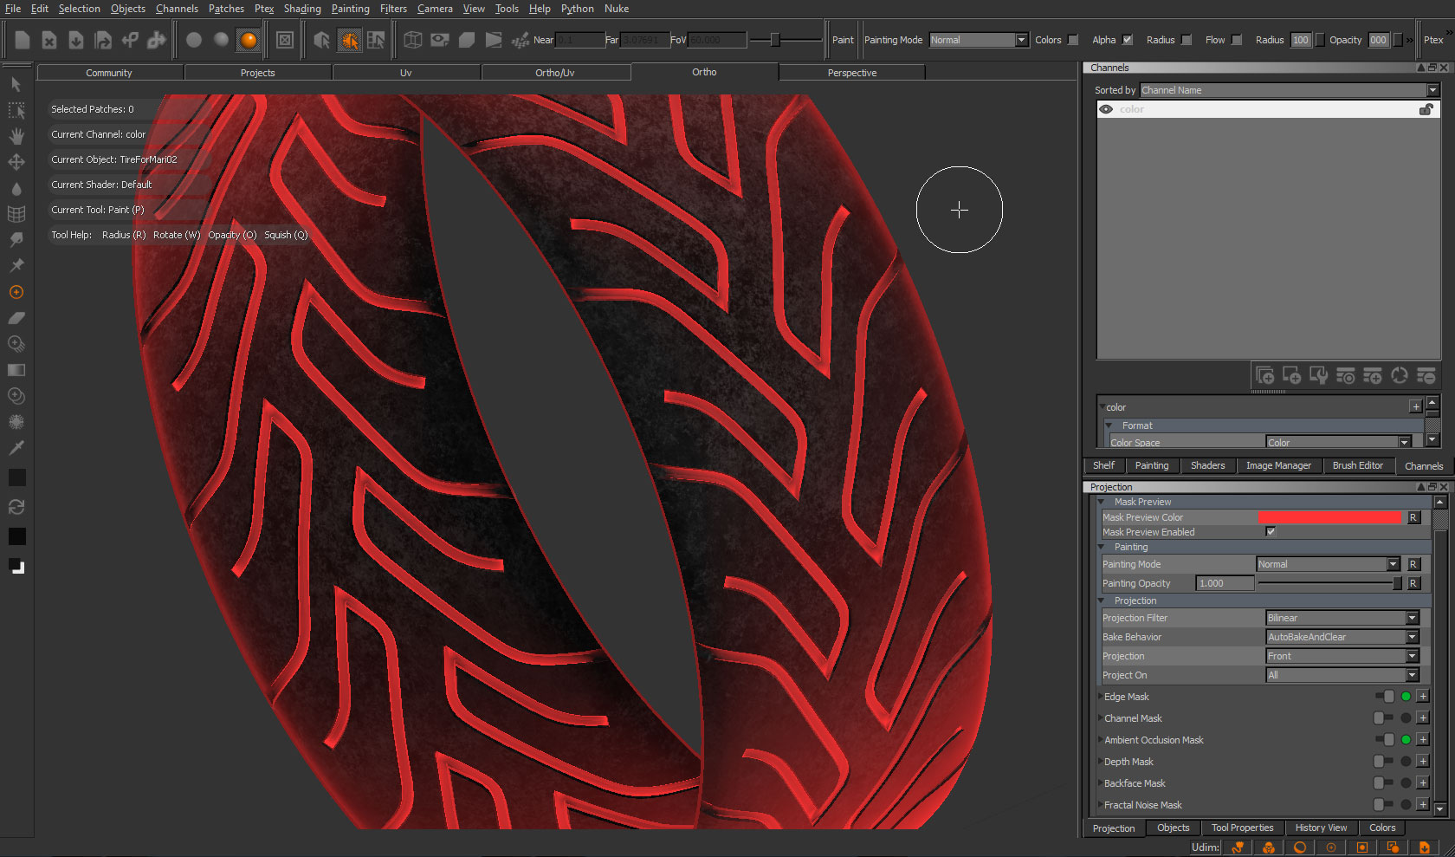Image resolution: width=1455 pixels, height=857 pixels.
Task: Click the active orange patch selection icon
Action: coord(349,40)
